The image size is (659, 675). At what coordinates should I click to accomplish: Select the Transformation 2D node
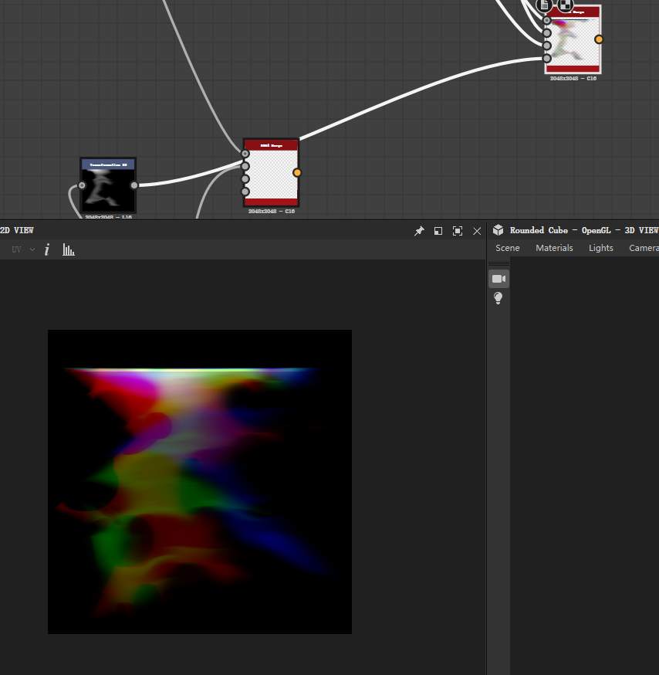pos(108,186)
